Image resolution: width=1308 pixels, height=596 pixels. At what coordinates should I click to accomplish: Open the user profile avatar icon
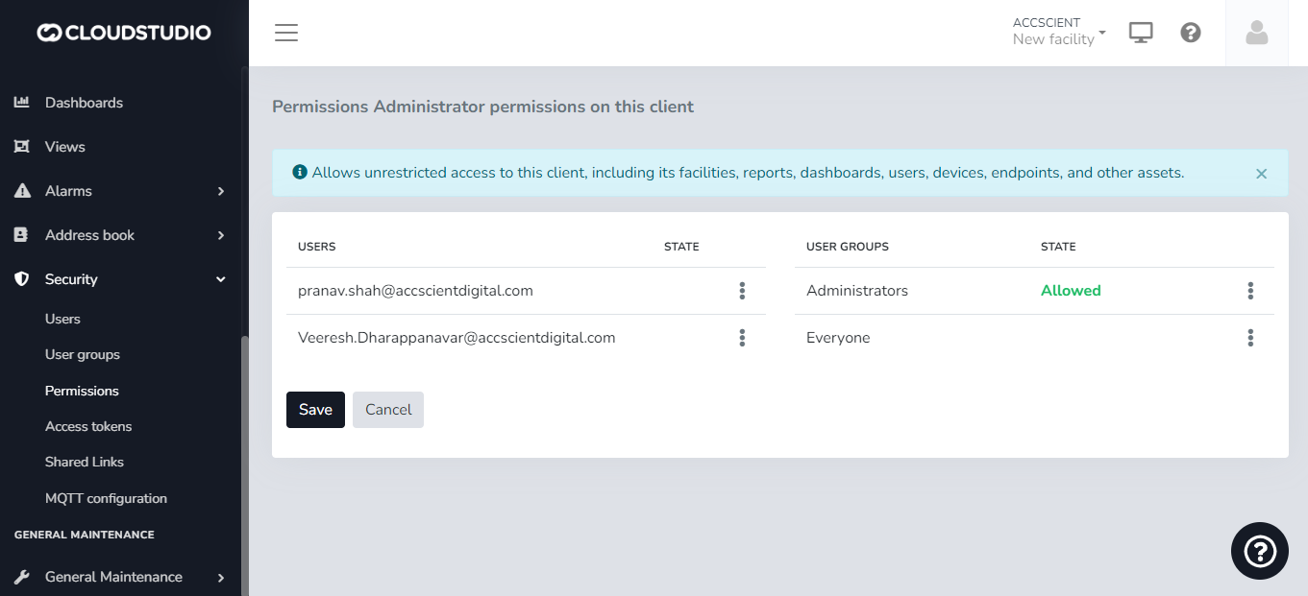pos(1256,33)
